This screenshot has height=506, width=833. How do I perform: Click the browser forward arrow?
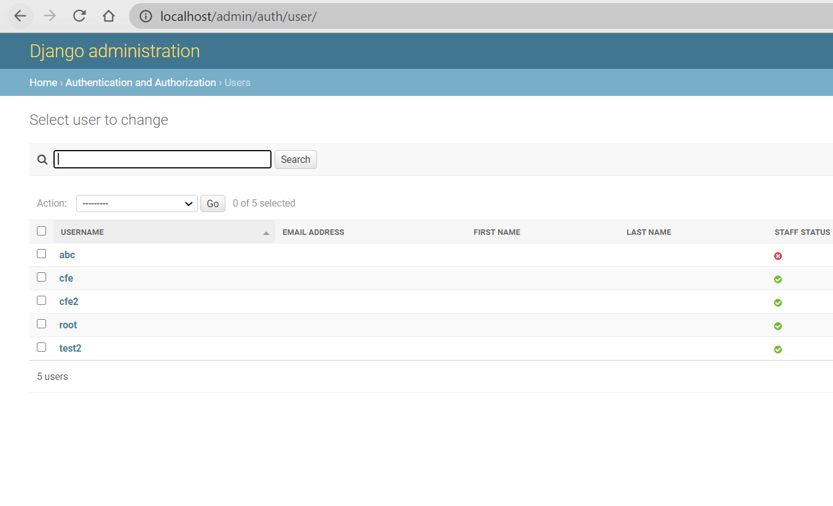[x=50, y=16]
